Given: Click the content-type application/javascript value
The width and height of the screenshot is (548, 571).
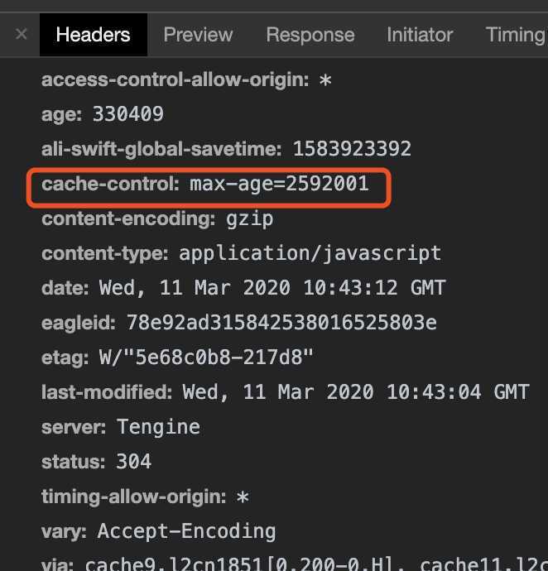Looking at the screenshot, I should point(310,253).
